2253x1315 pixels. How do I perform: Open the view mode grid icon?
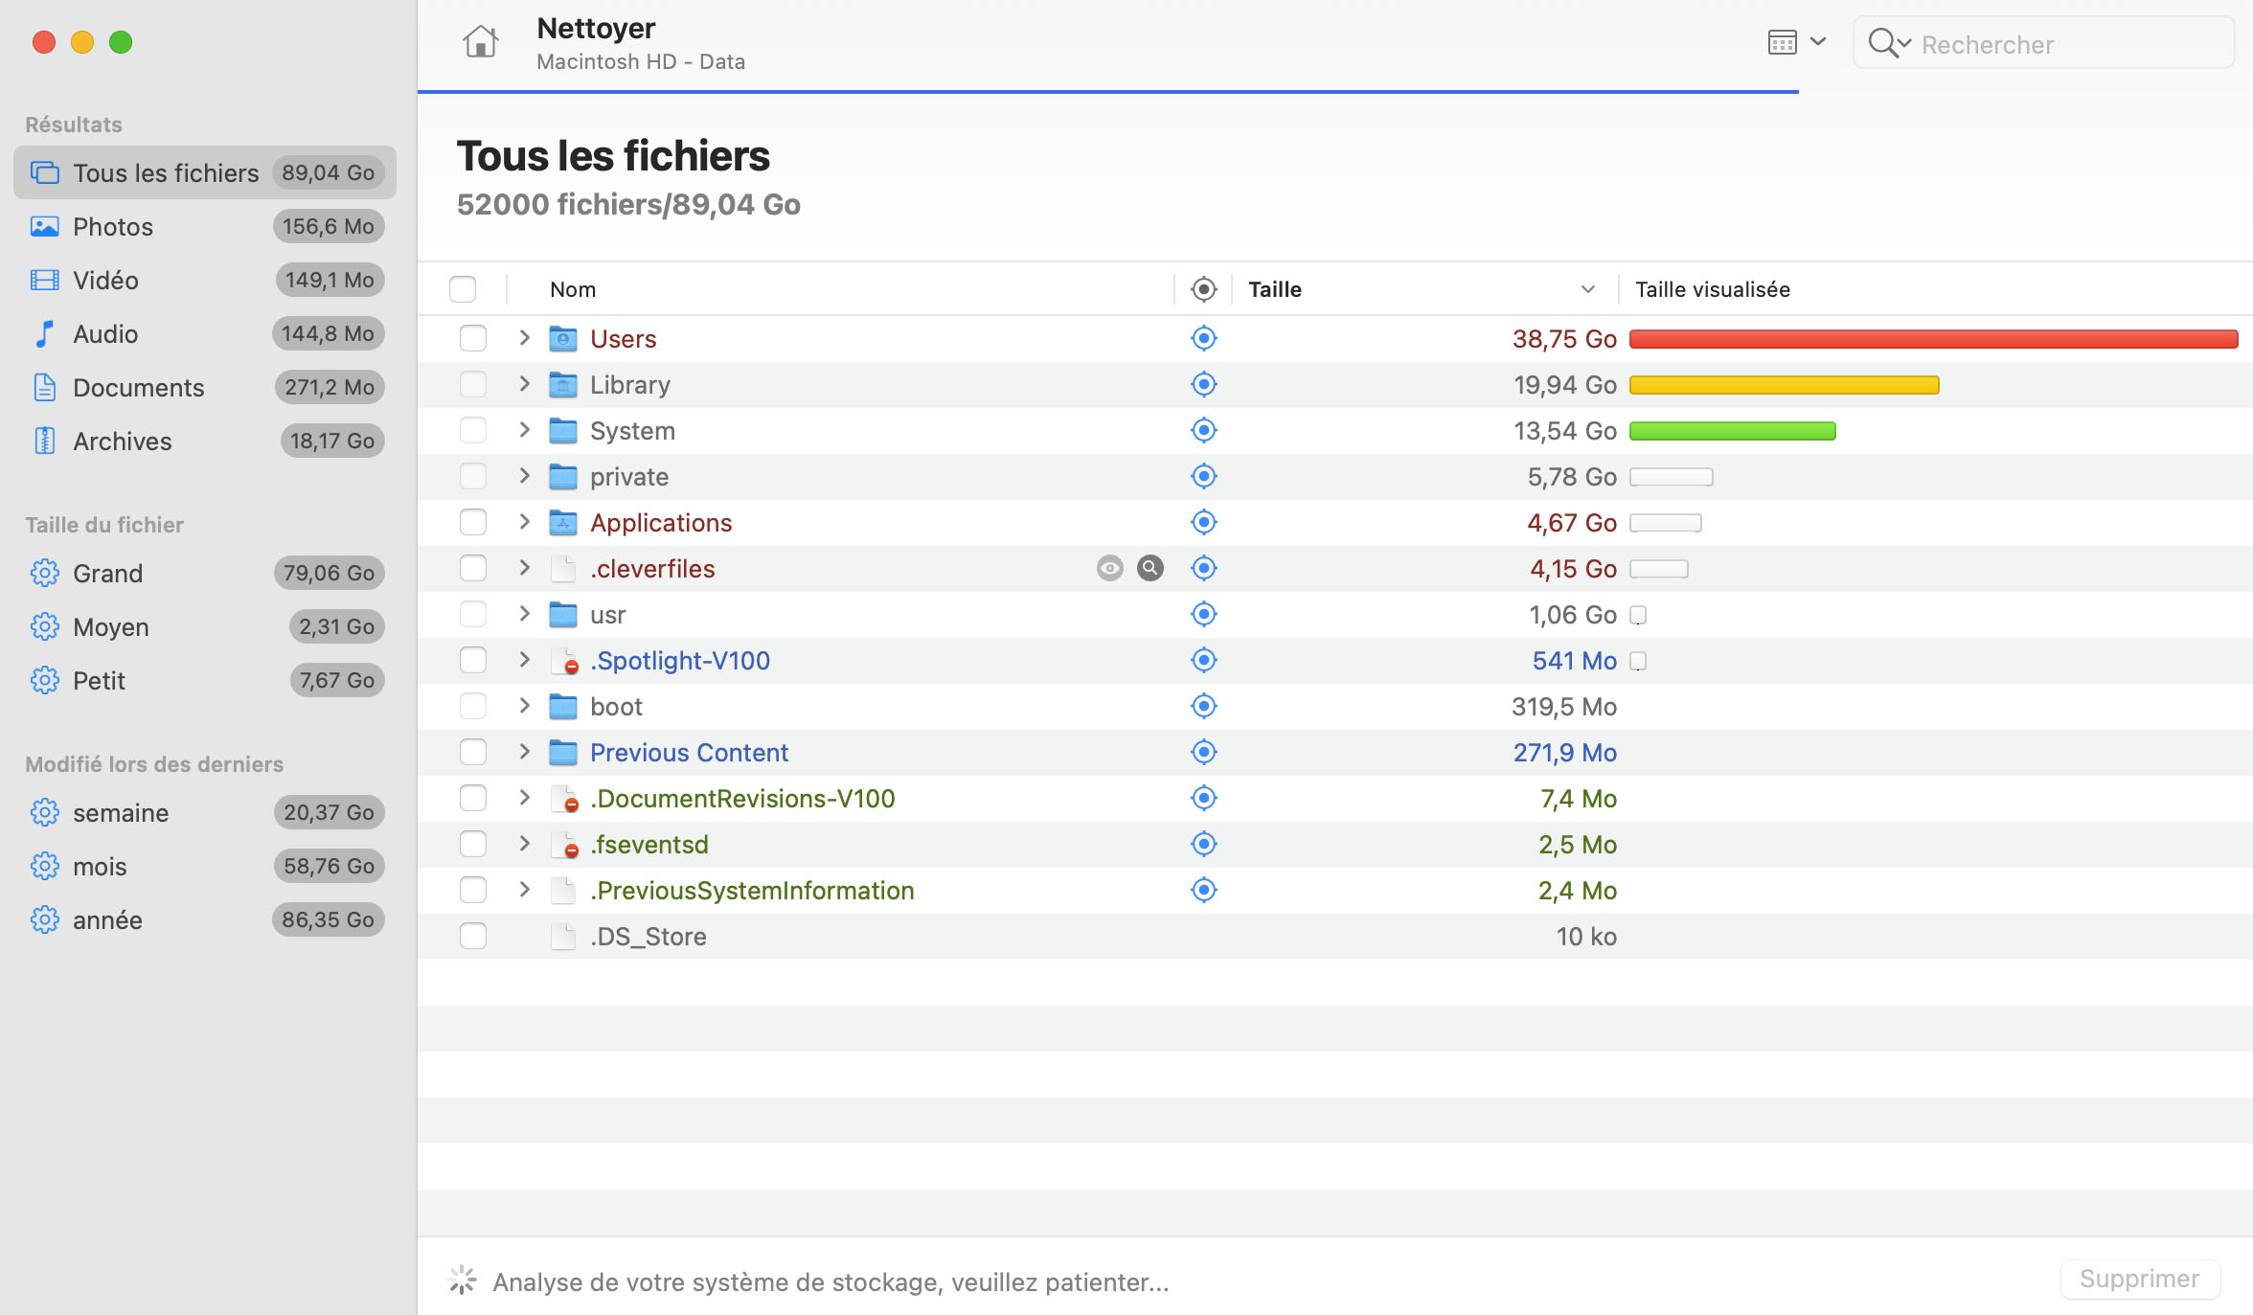tap(1782, 43)
